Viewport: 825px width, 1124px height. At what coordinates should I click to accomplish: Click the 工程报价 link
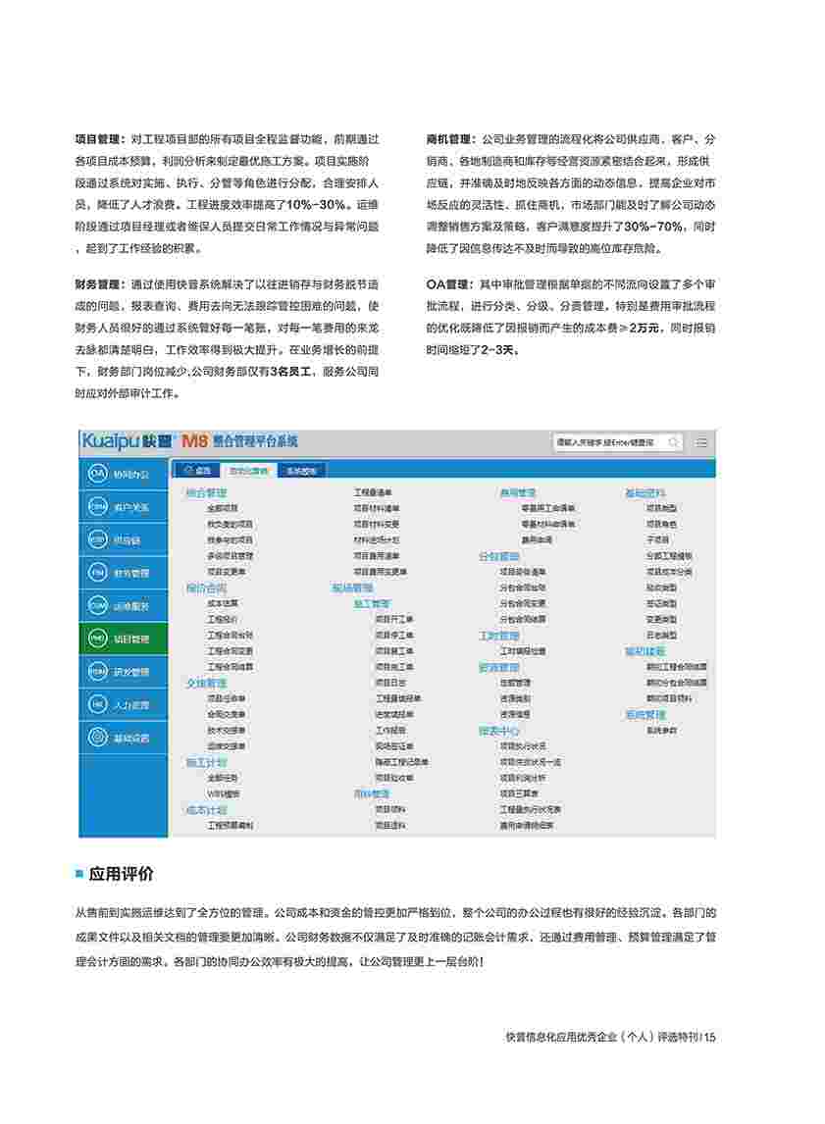[223, 619]
